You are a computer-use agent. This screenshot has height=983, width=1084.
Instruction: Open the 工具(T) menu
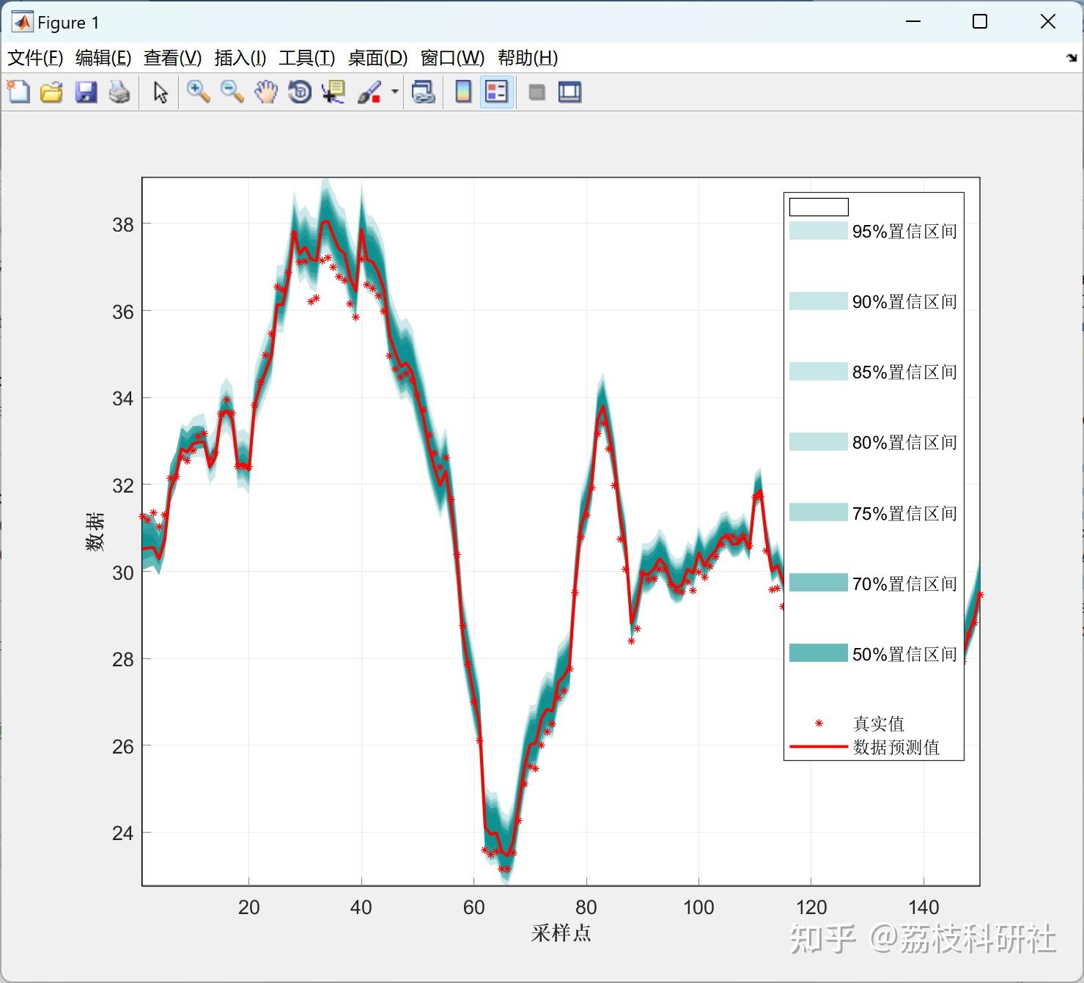(306, 58)
